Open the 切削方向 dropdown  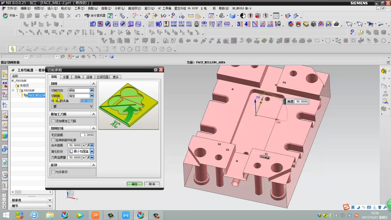(x=92, y=90)
